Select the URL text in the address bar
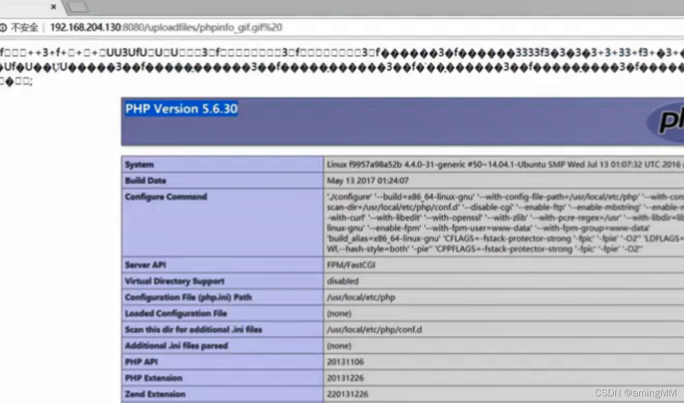684x403 pixels. [166, 28]
